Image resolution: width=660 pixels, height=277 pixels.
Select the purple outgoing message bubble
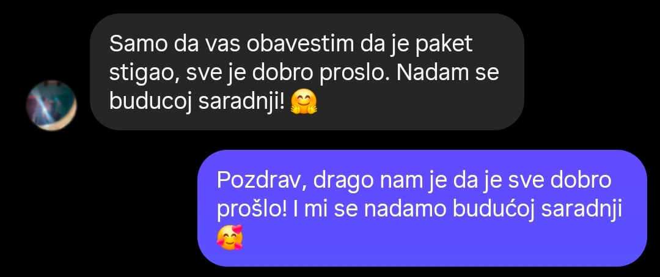[x=422, y=208]
